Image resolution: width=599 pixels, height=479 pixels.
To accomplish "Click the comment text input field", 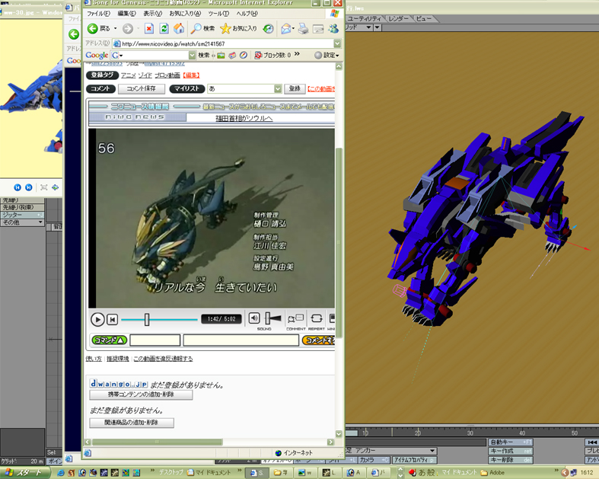I will pos(241,340).
